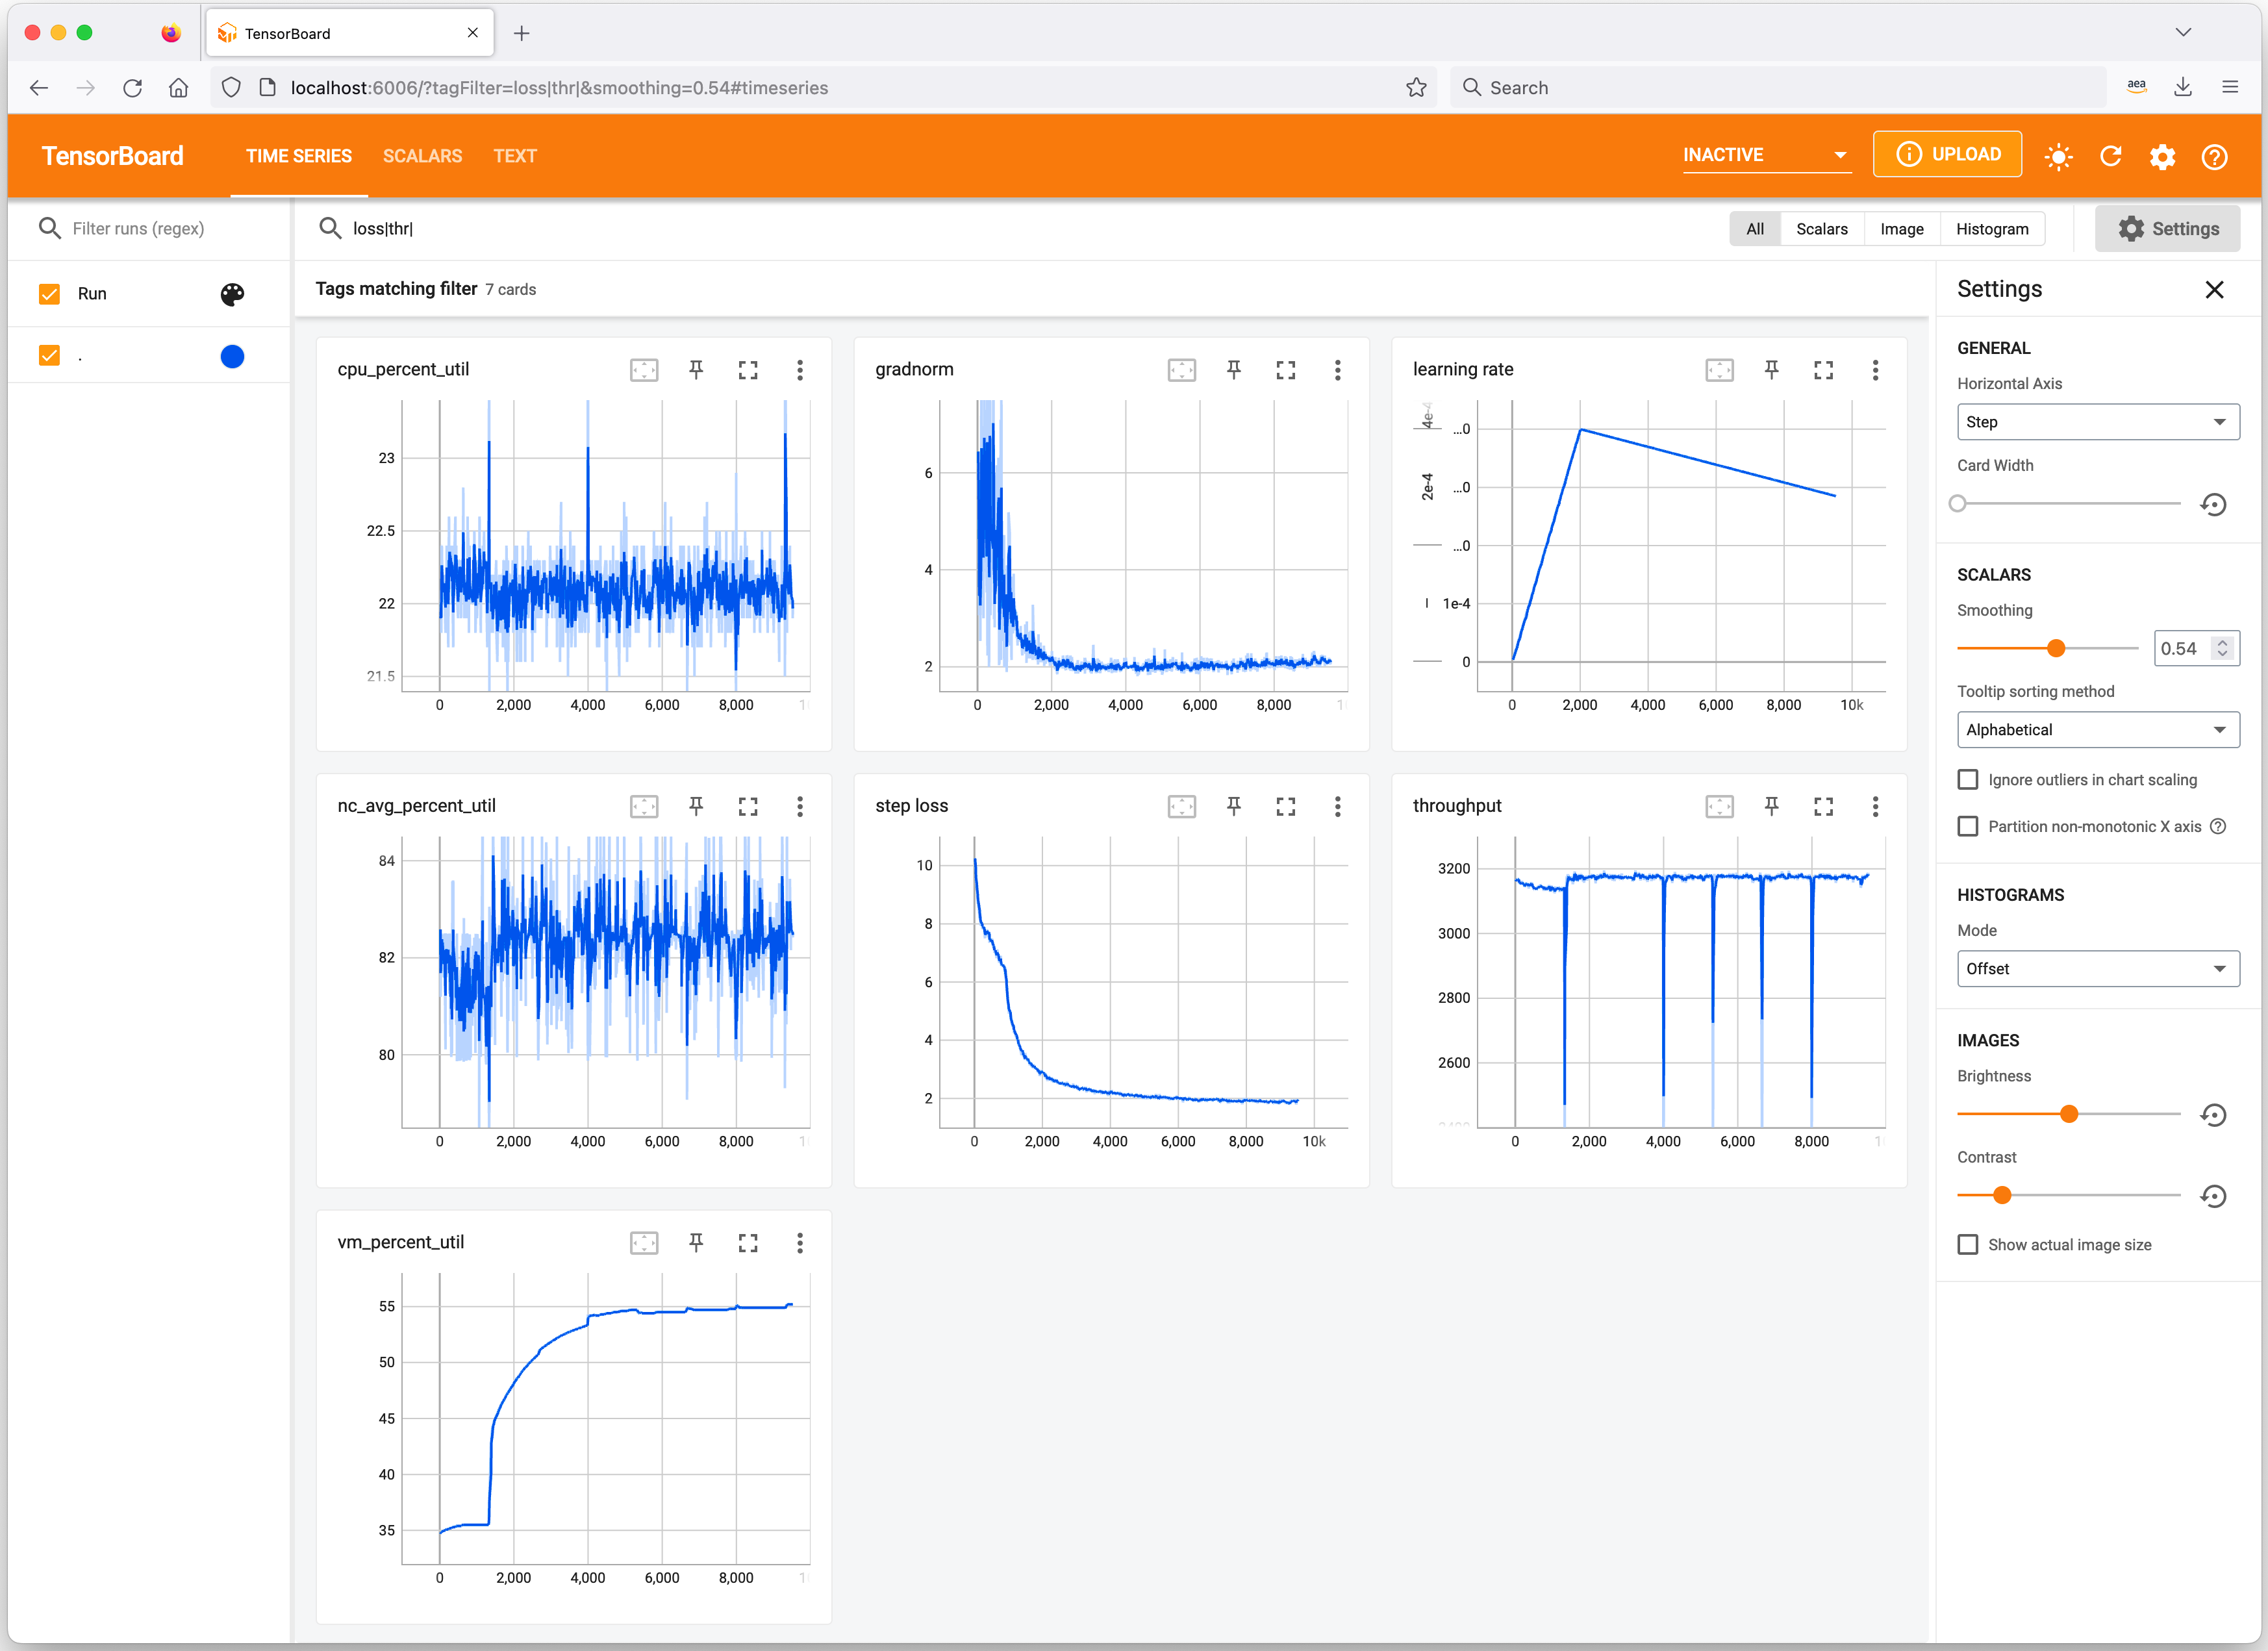Open the Tooltip sorting method dropdown
The height and width of the screenshot is (1651, 2268).
tap(2097, 729)
